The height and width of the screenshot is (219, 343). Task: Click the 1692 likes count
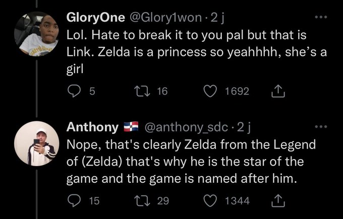click(236, 92)
